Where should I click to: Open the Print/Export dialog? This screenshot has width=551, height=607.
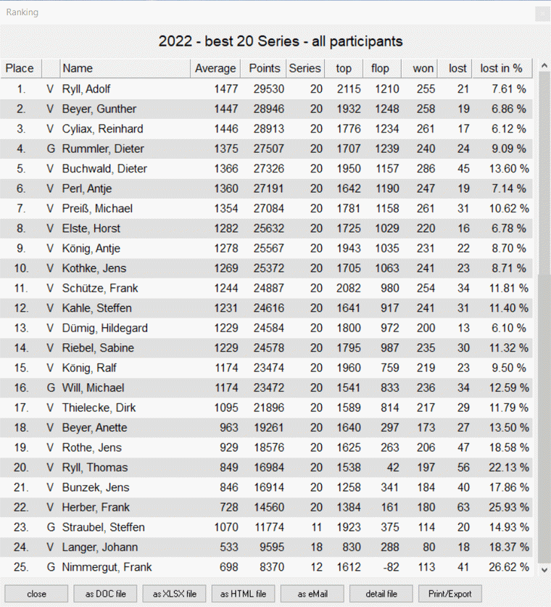(450, 593)
